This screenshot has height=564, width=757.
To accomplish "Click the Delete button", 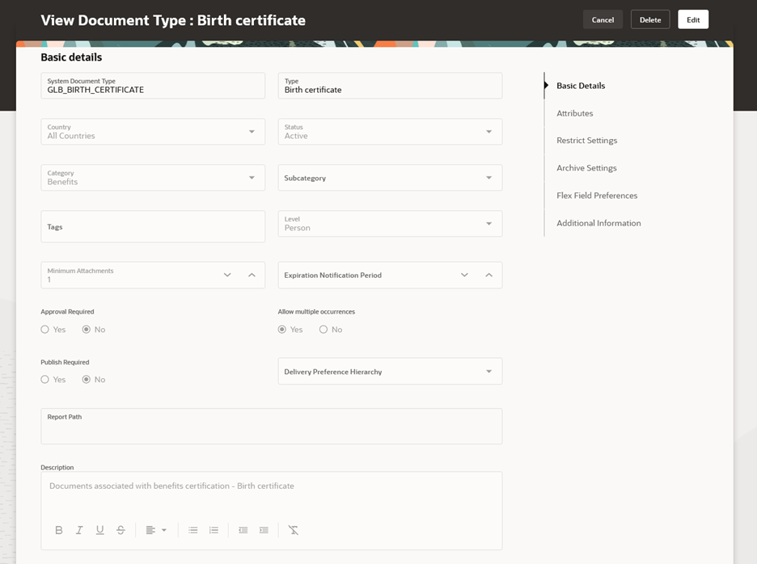I will tap(649, 19).
